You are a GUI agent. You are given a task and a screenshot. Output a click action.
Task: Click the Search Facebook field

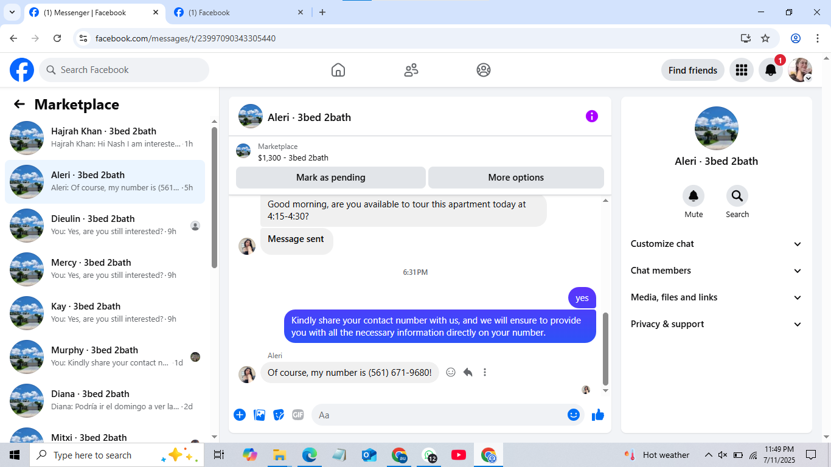click(124, 70)
